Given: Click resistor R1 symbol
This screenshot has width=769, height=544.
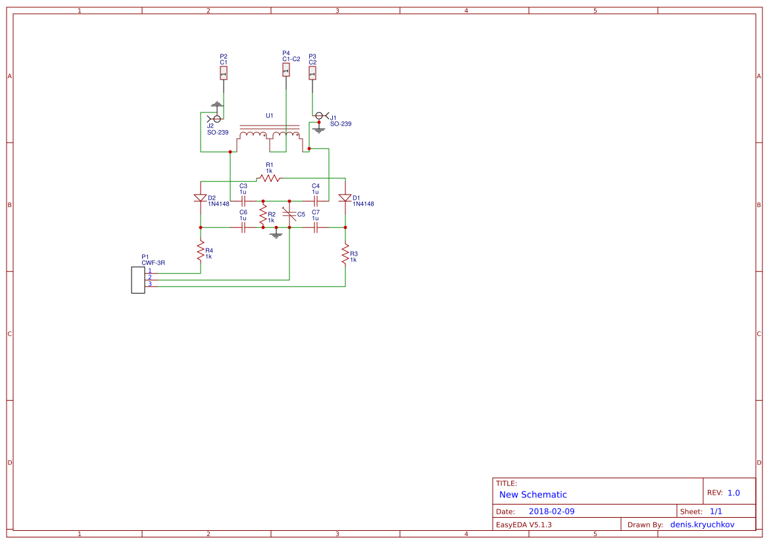Looking at the screenshot, I should pos(269,177).
